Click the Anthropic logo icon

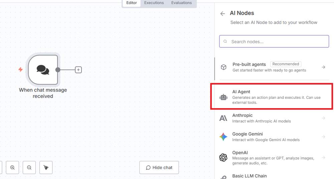(x=223, y=118)
